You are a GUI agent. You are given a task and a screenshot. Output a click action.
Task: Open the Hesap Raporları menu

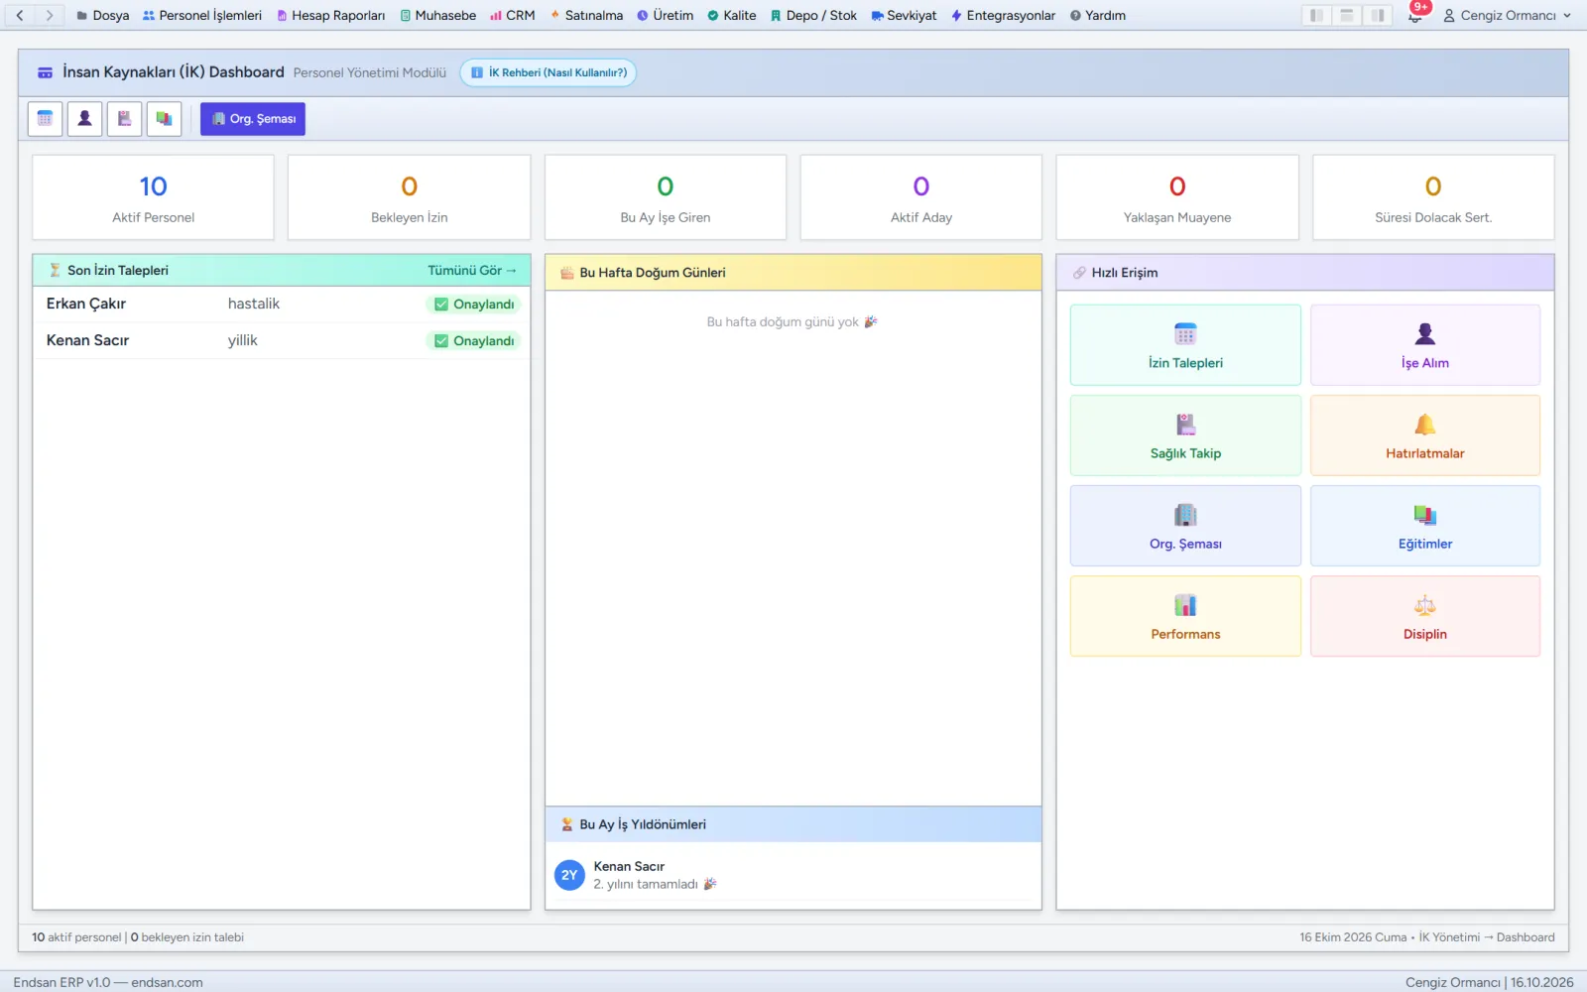coord(331,15)
